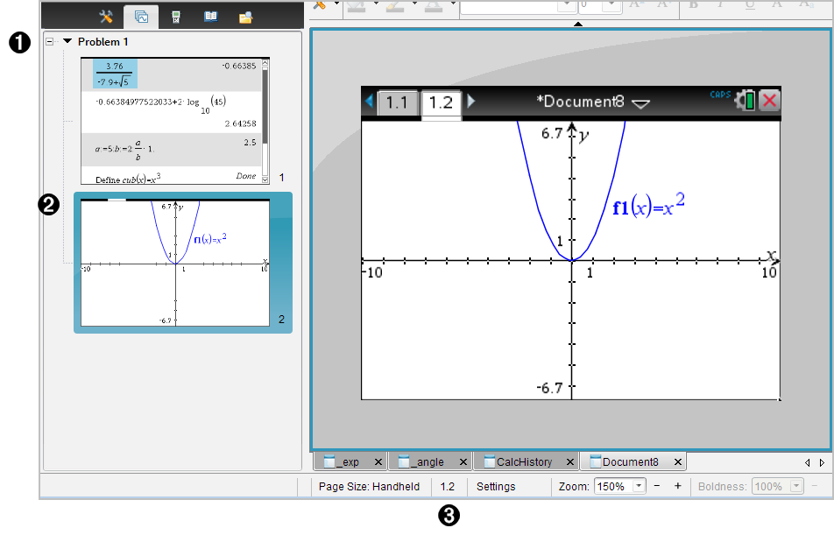Select the calculator page 1 thumbnail
Viewport: 834px width, 535px height.
click(x=175, y=121)
